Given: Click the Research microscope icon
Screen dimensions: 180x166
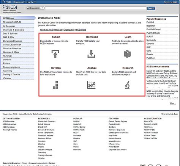Looking at the screenshot, I should 127,85.
